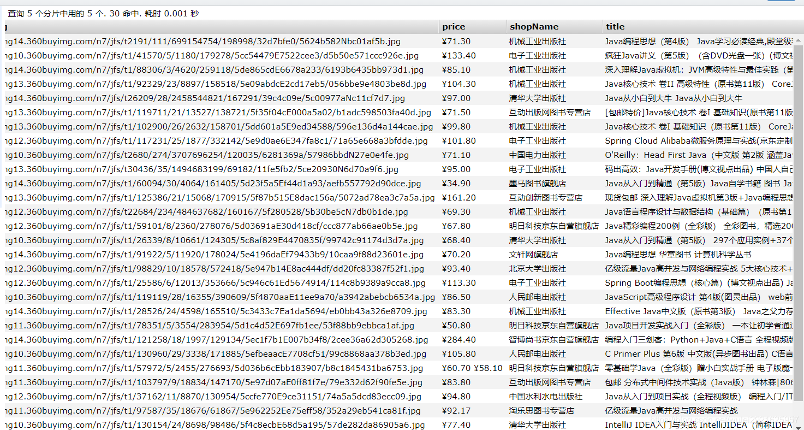Select the 'C Primer Plus 第6版' title
Viewport: 804px width, 430px height.
[x=699, y=354]
